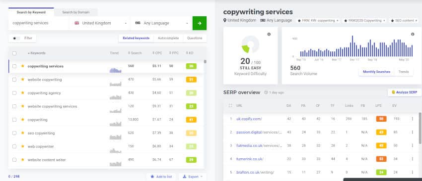Open passion.digital services link
This screenshot has height=181, width=422.
[x=259, y=132]
